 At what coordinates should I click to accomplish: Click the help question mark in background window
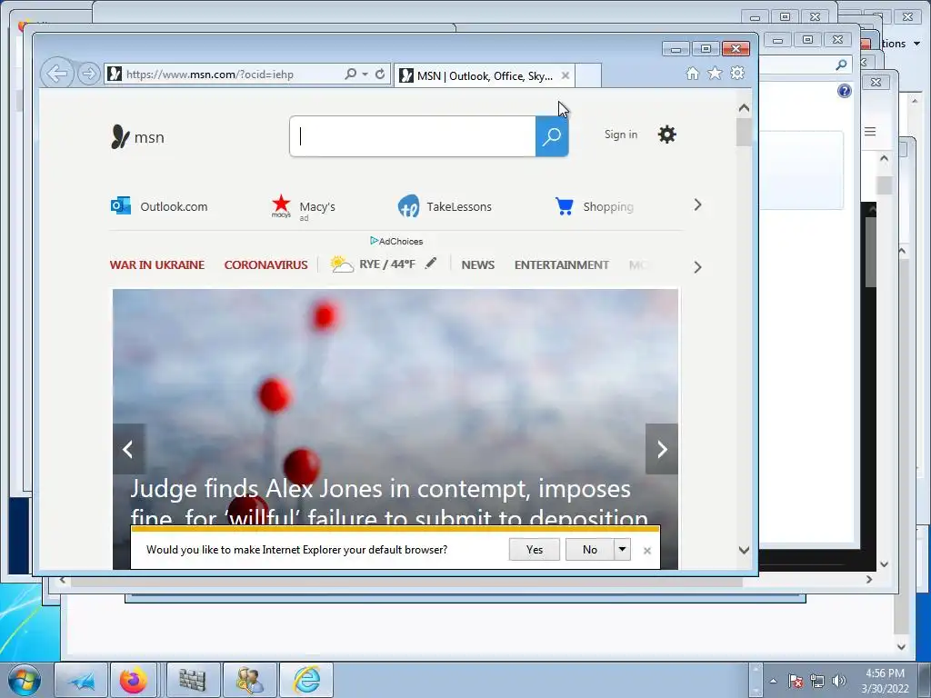(x=845, y=91)
